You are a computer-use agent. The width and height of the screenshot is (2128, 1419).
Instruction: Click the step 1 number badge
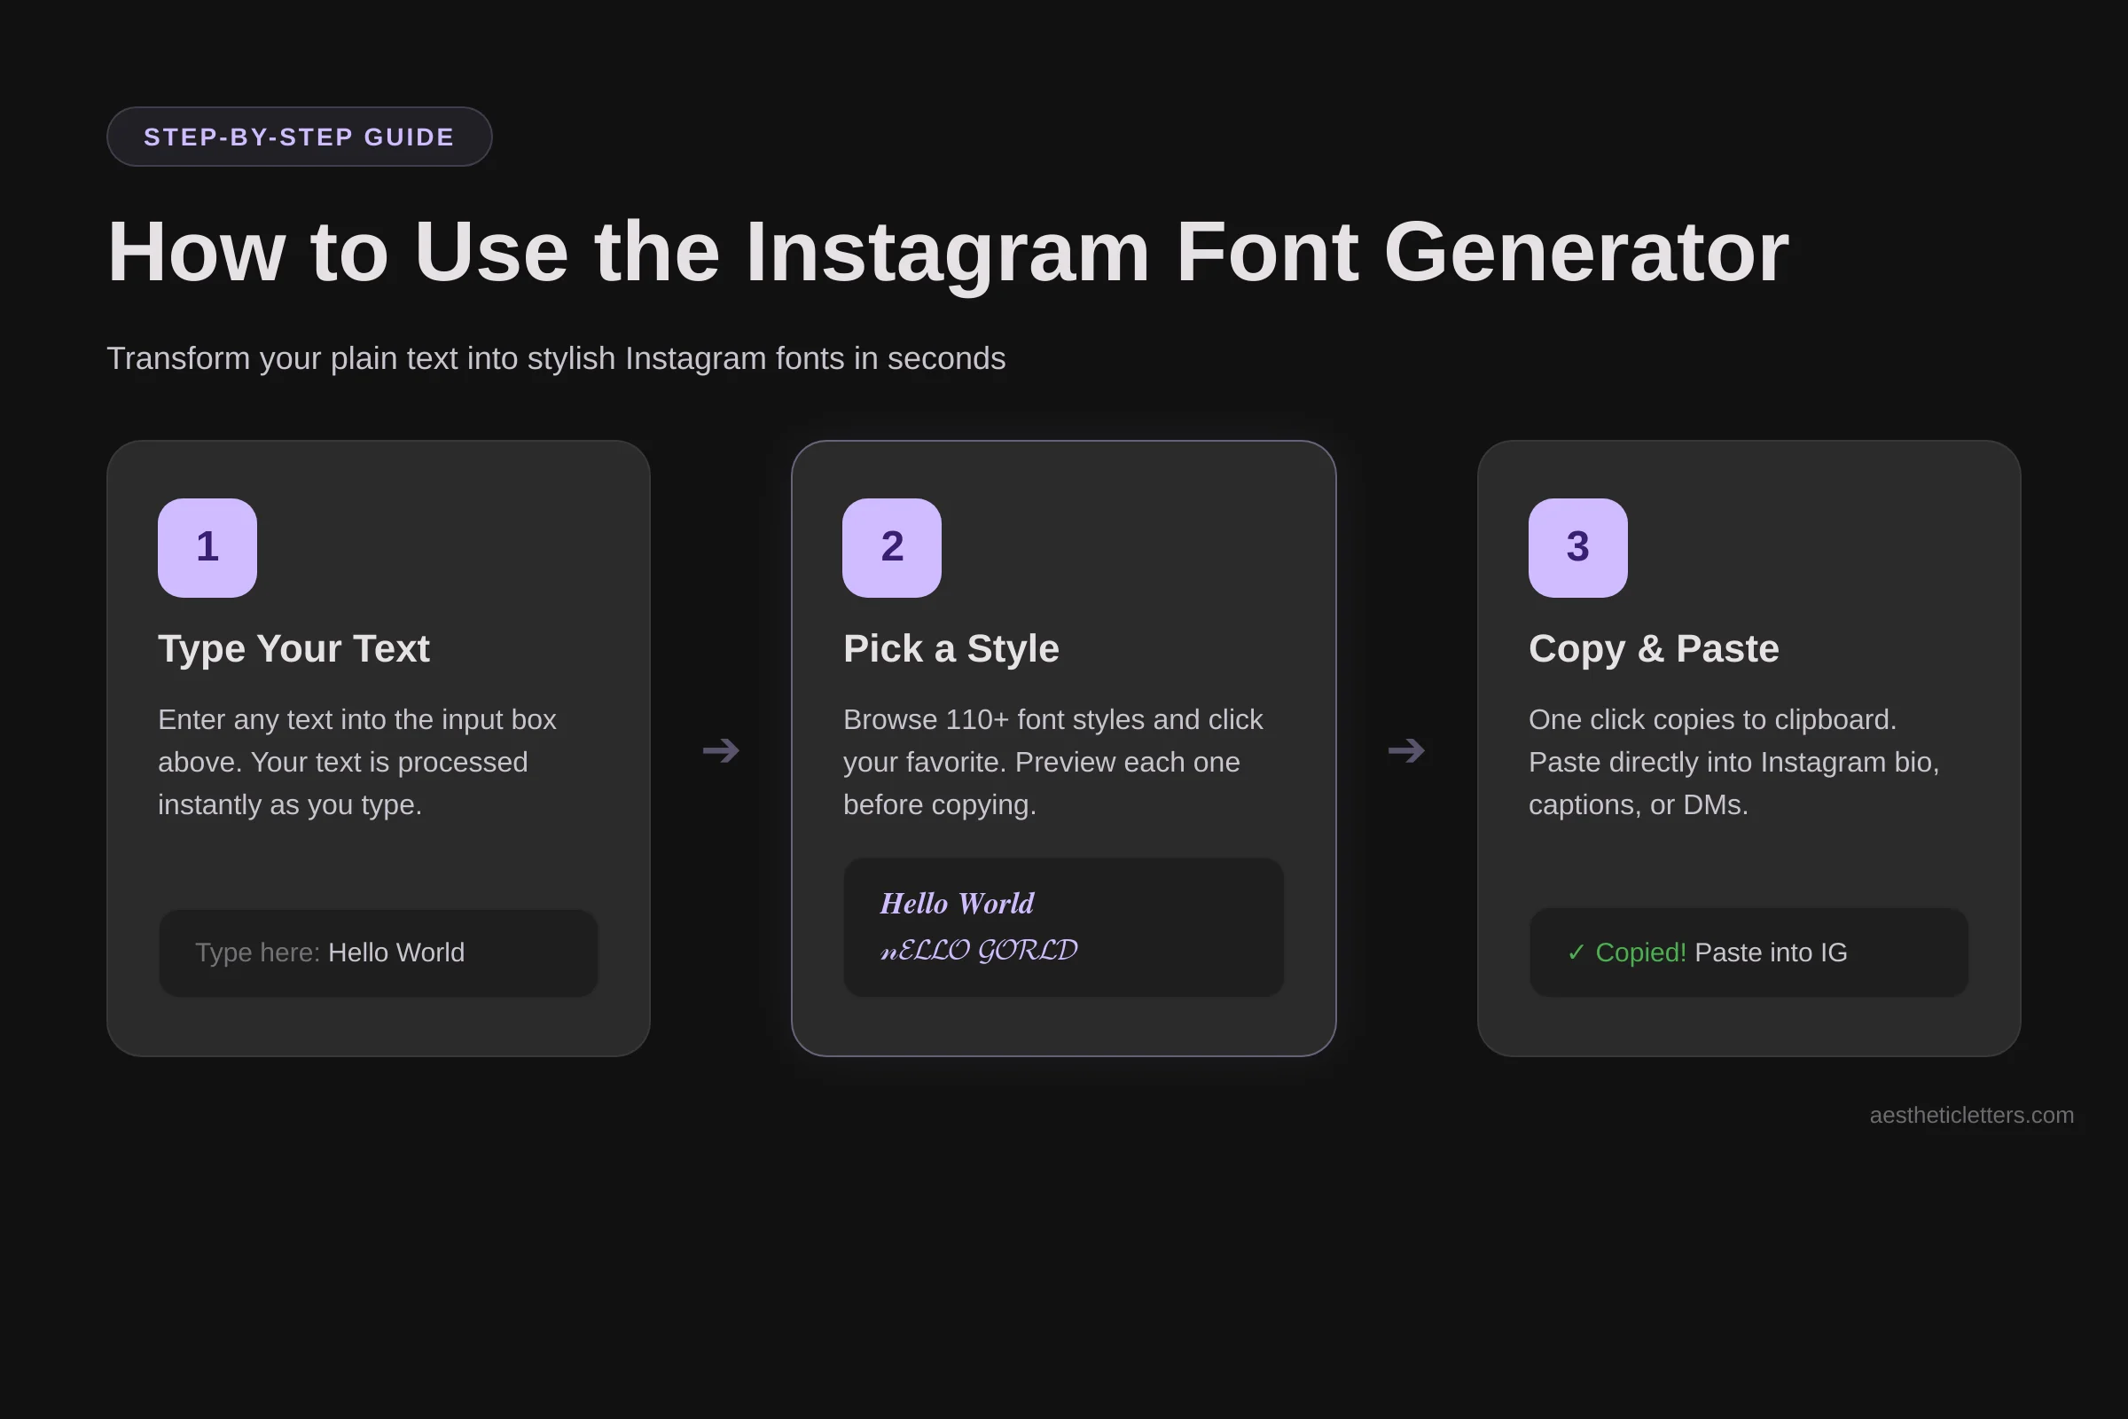[207, 547]
